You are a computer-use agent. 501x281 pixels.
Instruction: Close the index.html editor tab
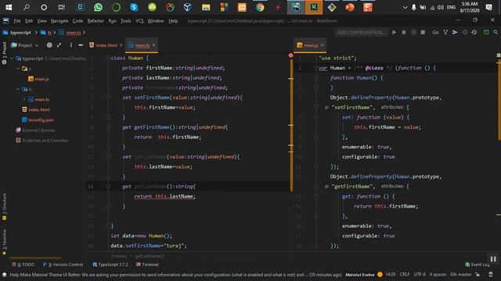(121, 45)
